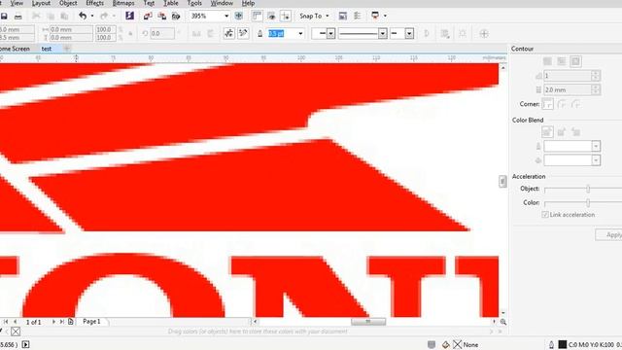Expand the Undo history dropdown arrow
Viewport: 622px width, 350px height.
click(x=92, y=16)
